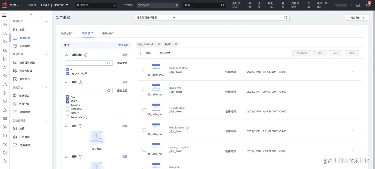375x169 pixels.
Task: Click the 数据目录 catalog icon in the sidebar
Action: pos(15,38)
